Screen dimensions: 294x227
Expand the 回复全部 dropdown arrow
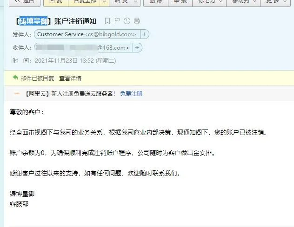coord(105,2)
